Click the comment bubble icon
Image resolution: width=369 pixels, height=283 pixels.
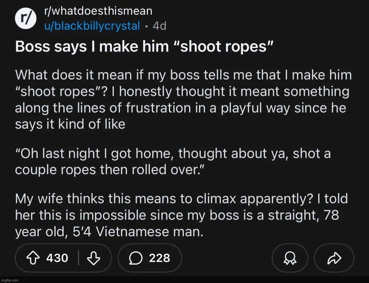[x=134, y=258]
